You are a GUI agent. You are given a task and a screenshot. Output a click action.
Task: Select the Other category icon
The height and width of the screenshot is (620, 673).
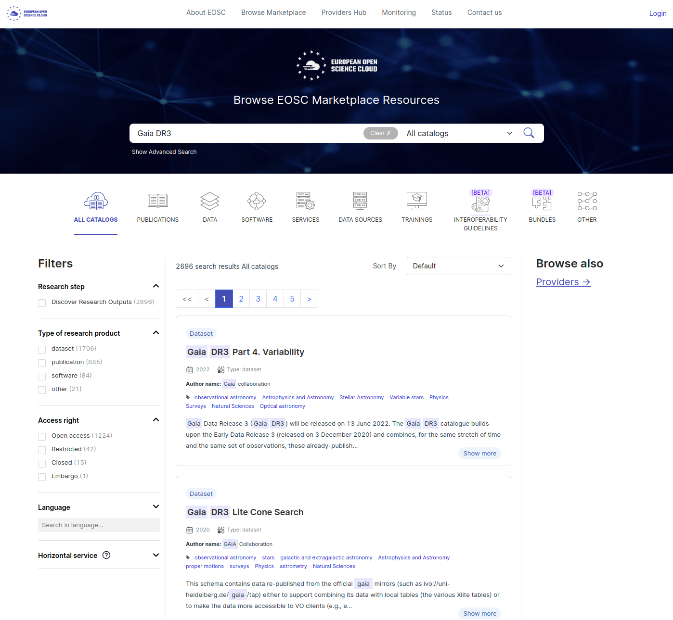click(x=587, y=201)
